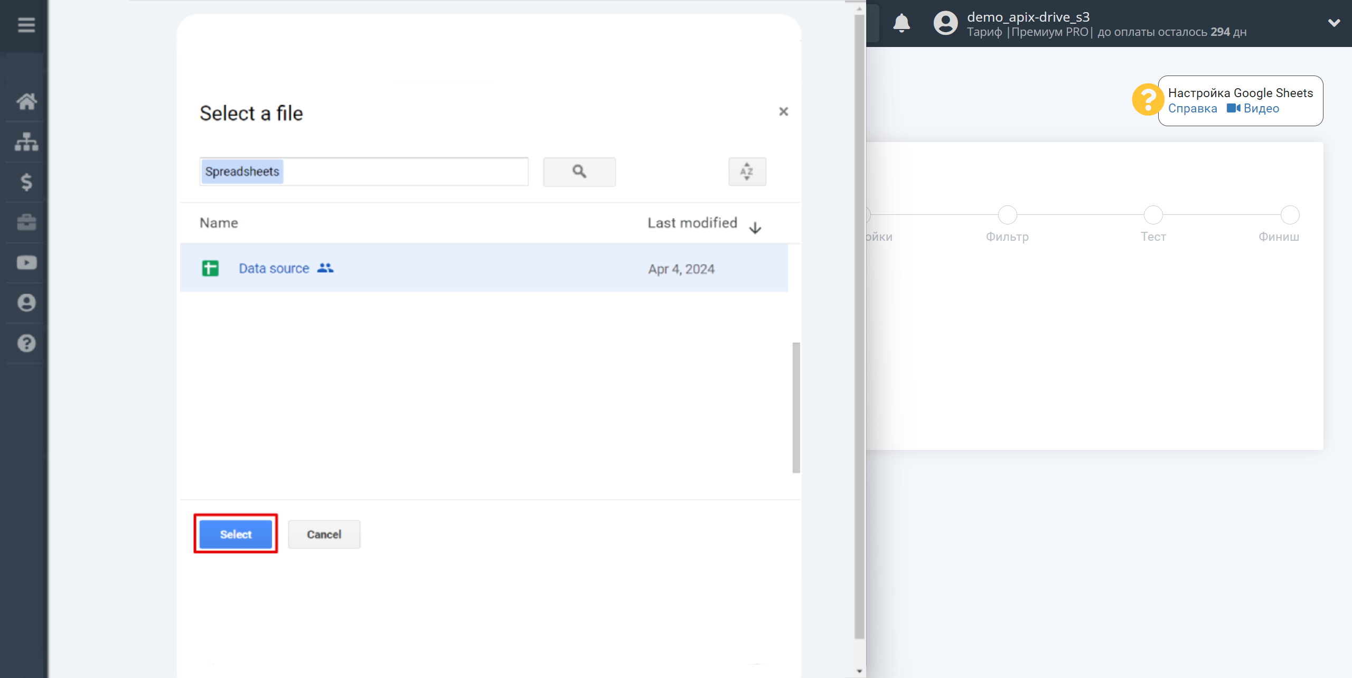
Task: Click the user profile icon in sidebar
Action: pos(26,303)
